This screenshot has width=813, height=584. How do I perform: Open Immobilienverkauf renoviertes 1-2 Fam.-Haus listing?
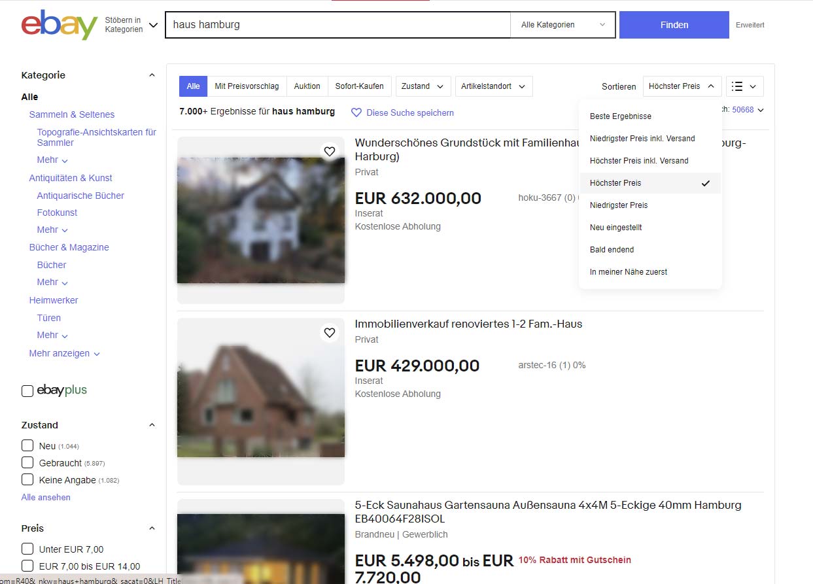pos(468,324)
